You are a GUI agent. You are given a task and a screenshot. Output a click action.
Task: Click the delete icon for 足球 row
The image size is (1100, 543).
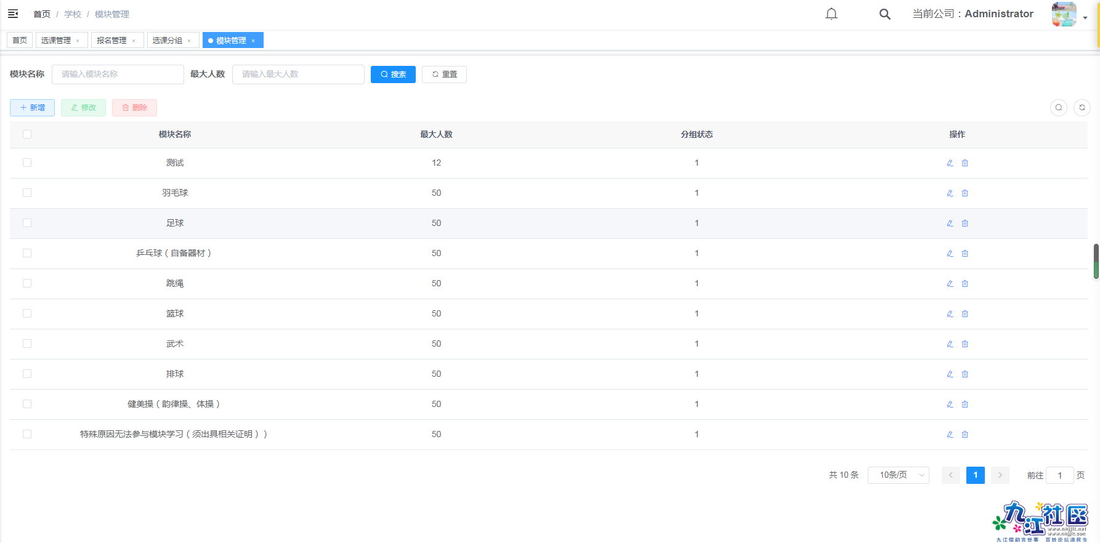coord(965,223)
